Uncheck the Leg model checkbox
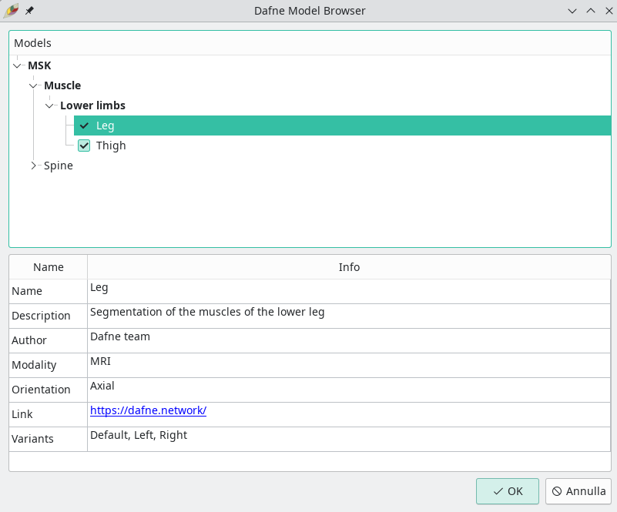The image size is (617, 512). click(84, 125)
